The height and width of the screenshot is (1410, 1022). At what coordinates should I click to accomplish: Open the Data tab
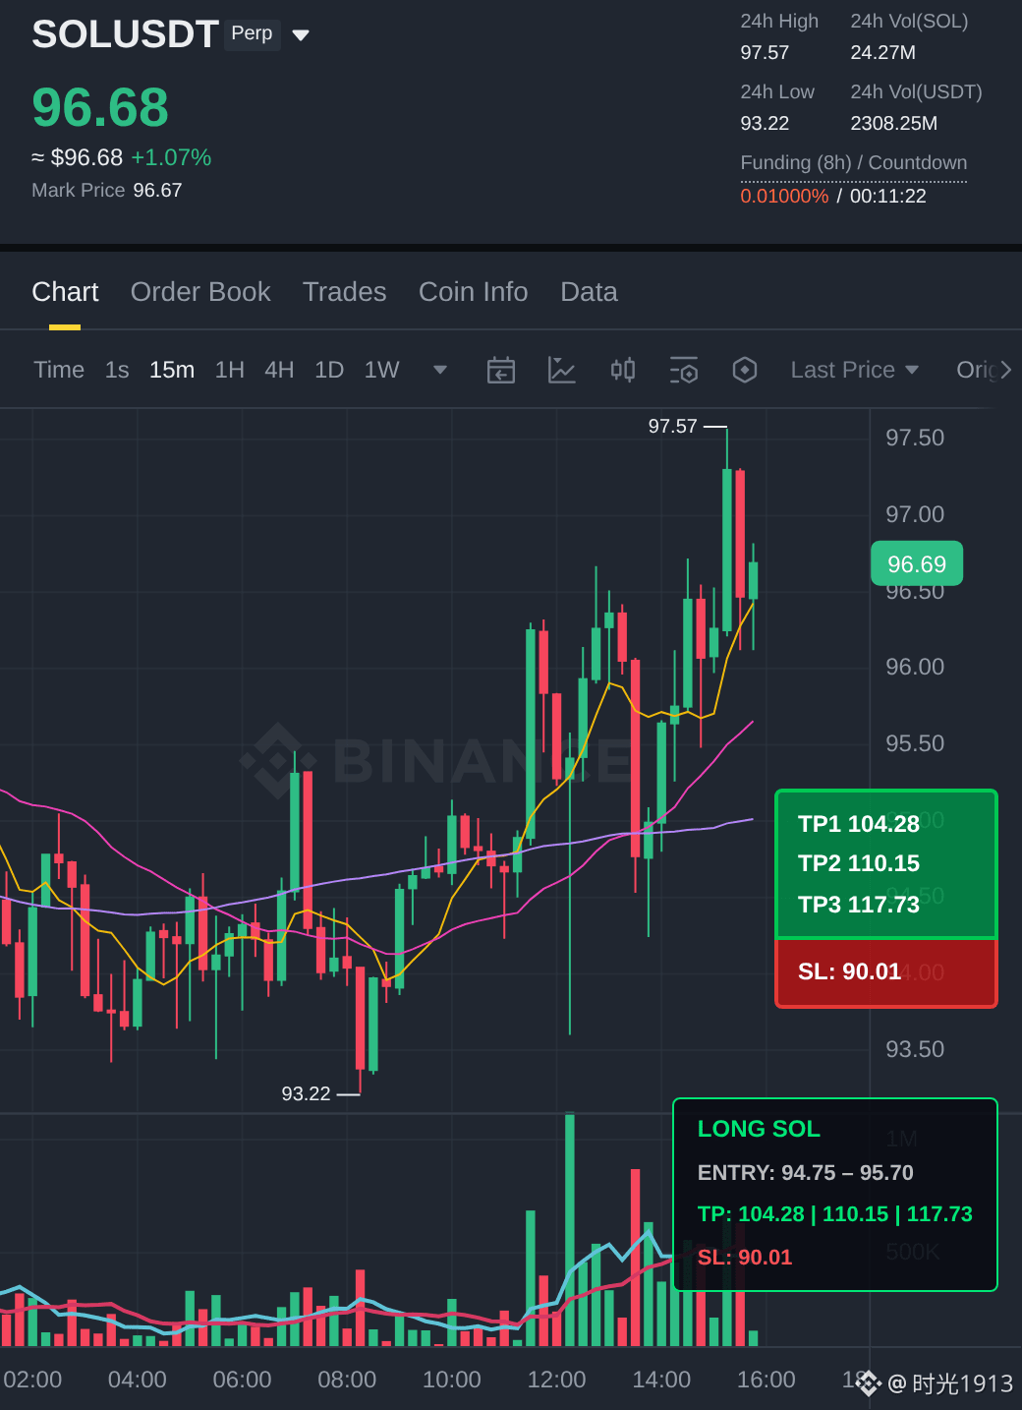tap(589, 292)
